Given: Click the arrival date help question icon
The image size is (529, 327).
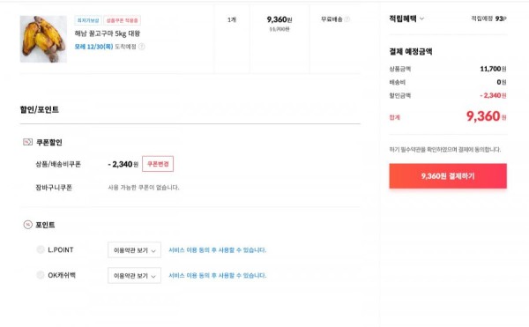Looking at the screenshot, I should tap(142, 47).
